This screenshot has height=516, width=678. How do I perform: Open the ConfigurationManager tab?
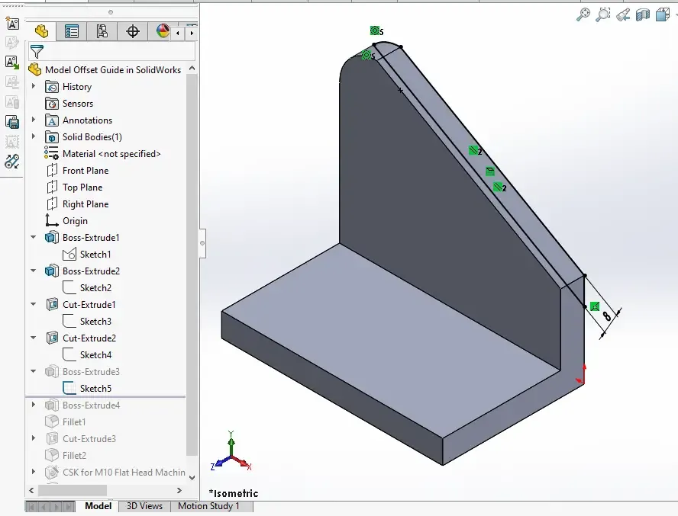102,31
